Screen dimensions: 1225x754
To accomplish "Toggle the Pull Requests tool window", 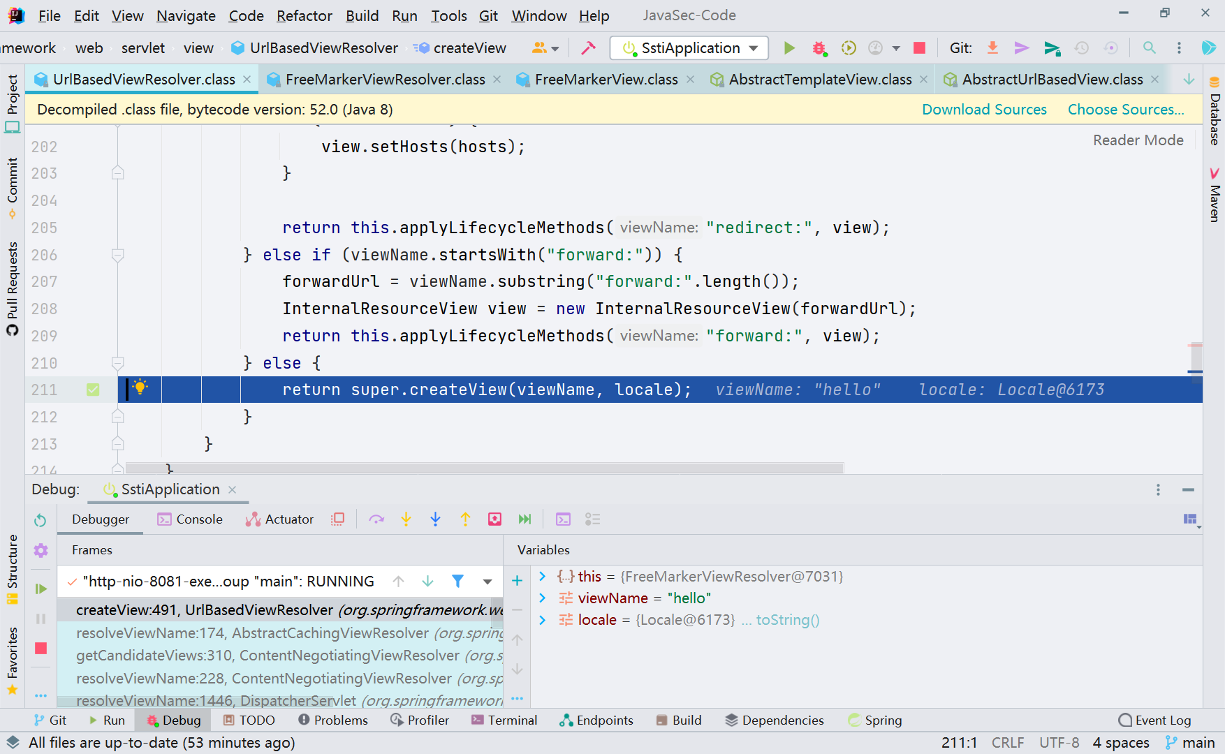I will [12, 288].
